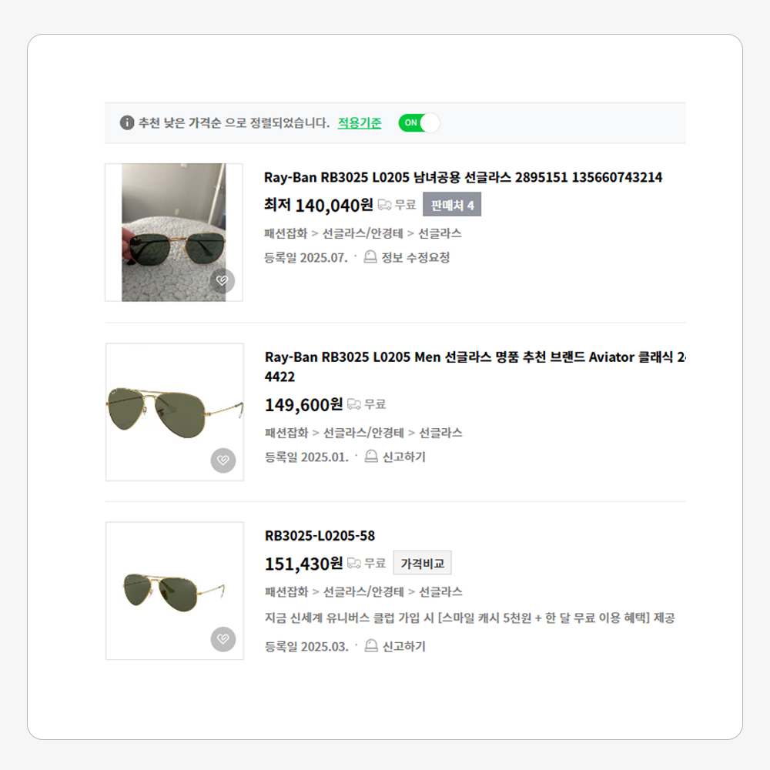This screenshot has height=770, width=770.
Task: Click delivery truck icon beside 140,040원
Action: 385,205
